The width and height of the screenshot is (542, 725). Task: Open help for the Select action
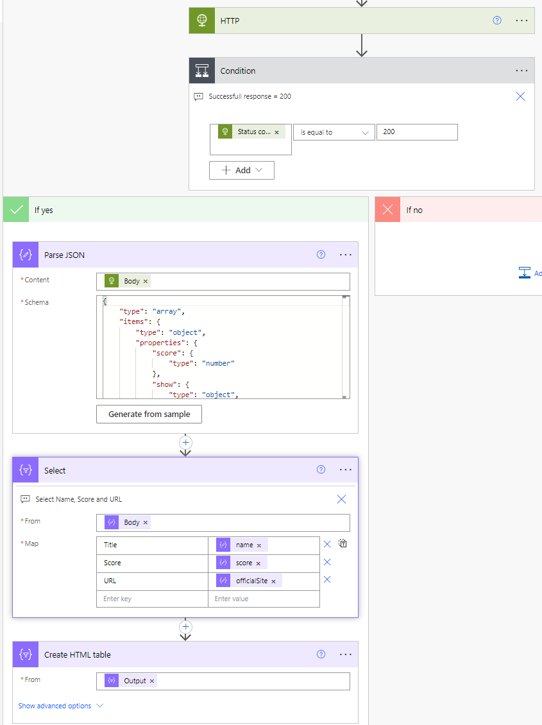tap(321, 470)
